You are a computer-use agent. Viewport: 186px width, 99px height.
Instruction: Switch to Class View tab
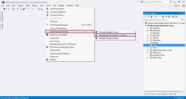pos(173,94)
